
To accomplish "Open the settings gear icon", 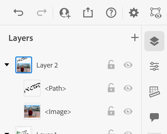I will click(x=134, y=13).
